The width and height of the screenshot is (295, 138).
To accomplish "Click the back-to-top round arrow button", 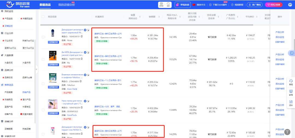I will (x=287, y=132).
